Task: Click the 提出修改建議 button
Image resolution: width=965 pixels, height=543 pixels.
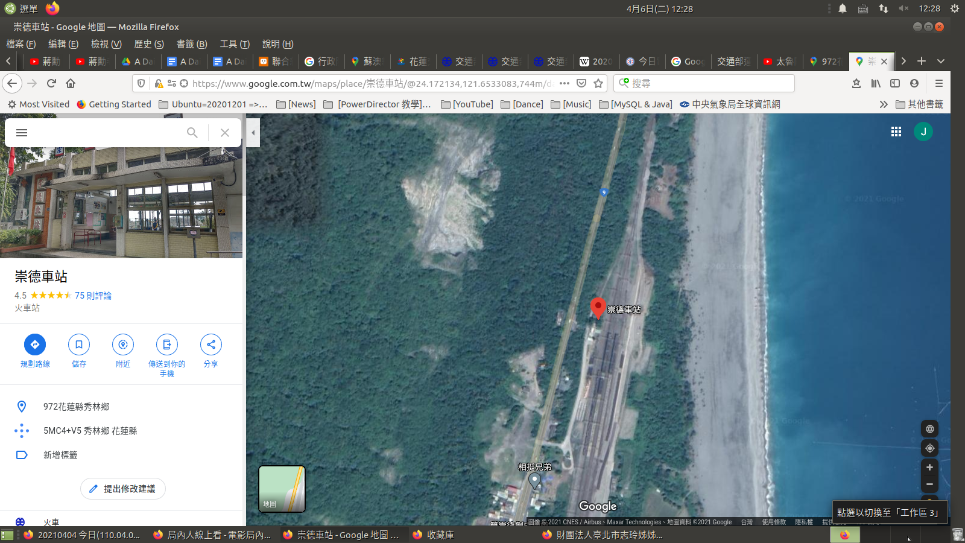Action: [x=123, y=489]
